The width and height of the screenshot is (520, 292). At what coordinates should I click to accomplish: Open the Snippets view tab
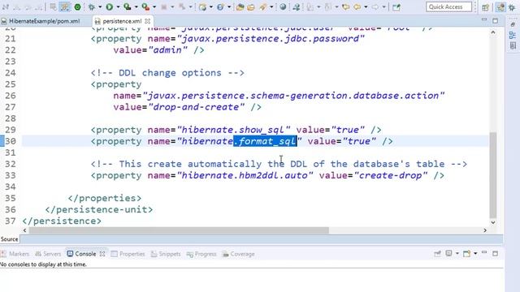166,254
